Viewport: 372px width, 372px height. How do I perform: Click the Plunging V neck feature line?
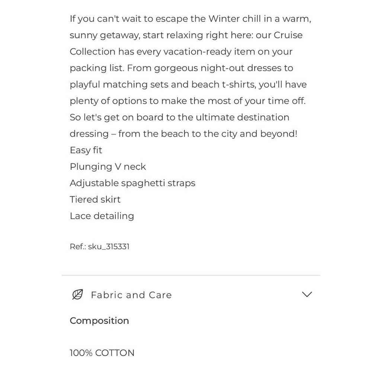108,167
